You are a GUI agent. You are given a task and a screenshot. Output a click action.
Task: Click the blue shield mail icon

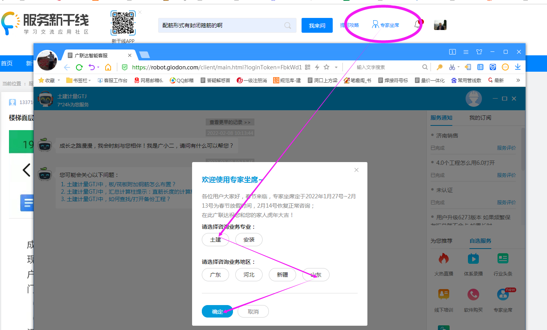pos(493,67)
